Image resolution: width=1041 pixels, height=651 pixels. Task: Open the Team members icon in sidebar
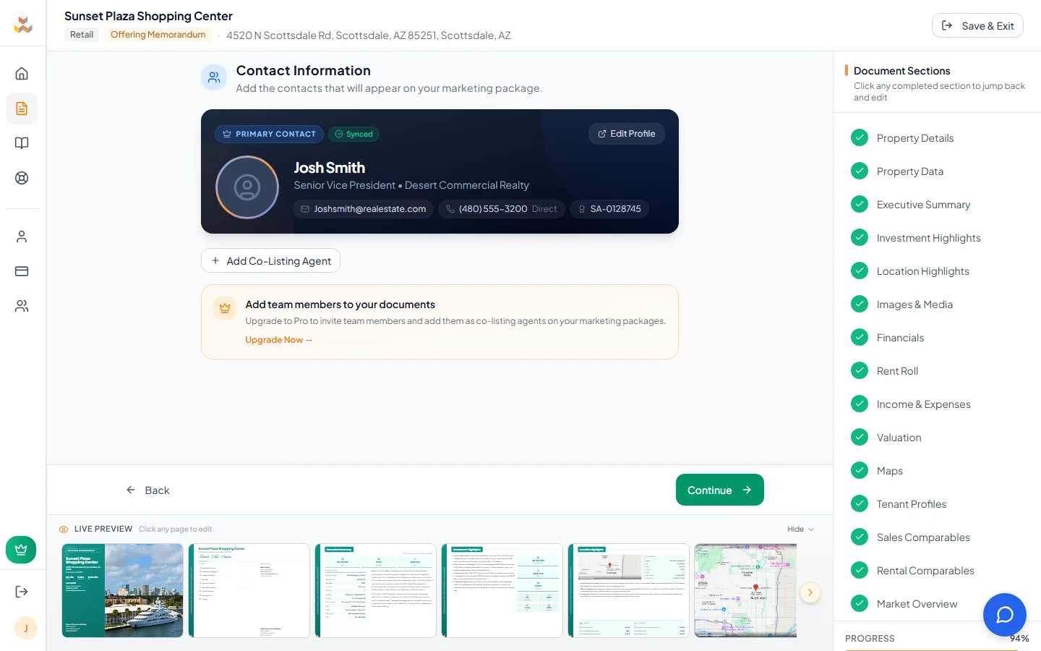[x=22, y=306]
